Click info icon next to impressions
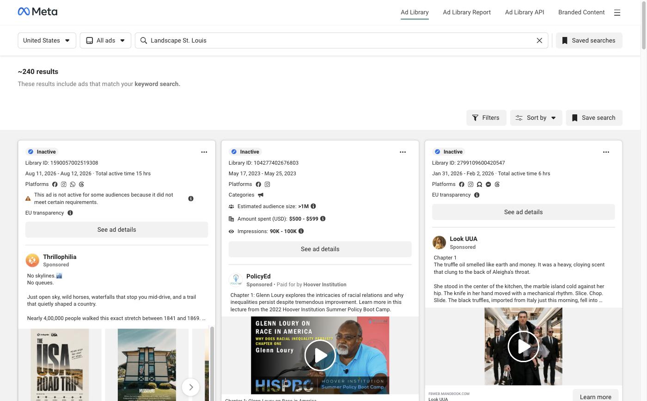This screenshot has height=401, width=647. 301,231
